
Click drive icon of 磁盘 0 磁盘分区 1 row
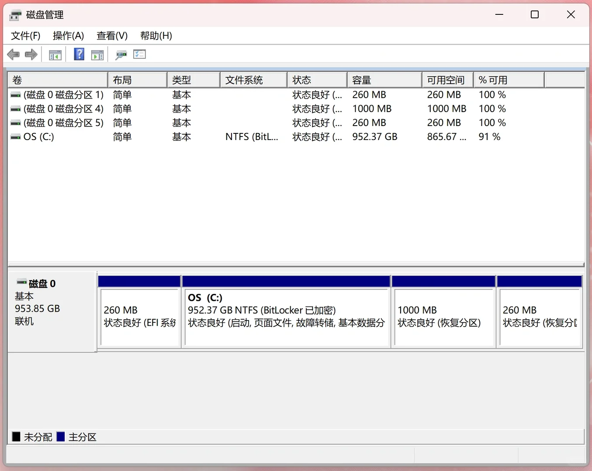16,95
